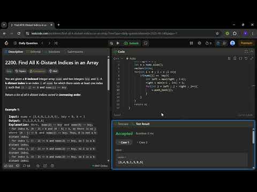Click the Online users counter

coord(100,166)
